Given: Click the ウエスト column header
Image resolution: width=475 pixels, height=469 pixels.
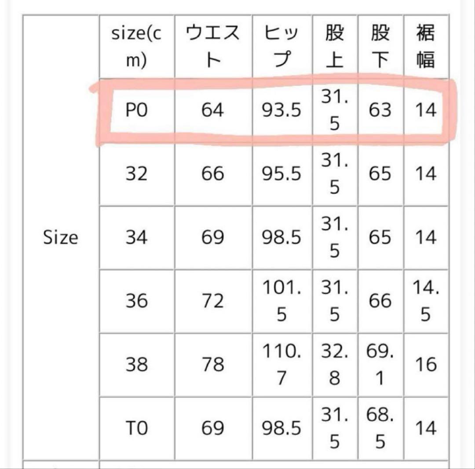Looking at the screenshot, I should click(213, 47).
